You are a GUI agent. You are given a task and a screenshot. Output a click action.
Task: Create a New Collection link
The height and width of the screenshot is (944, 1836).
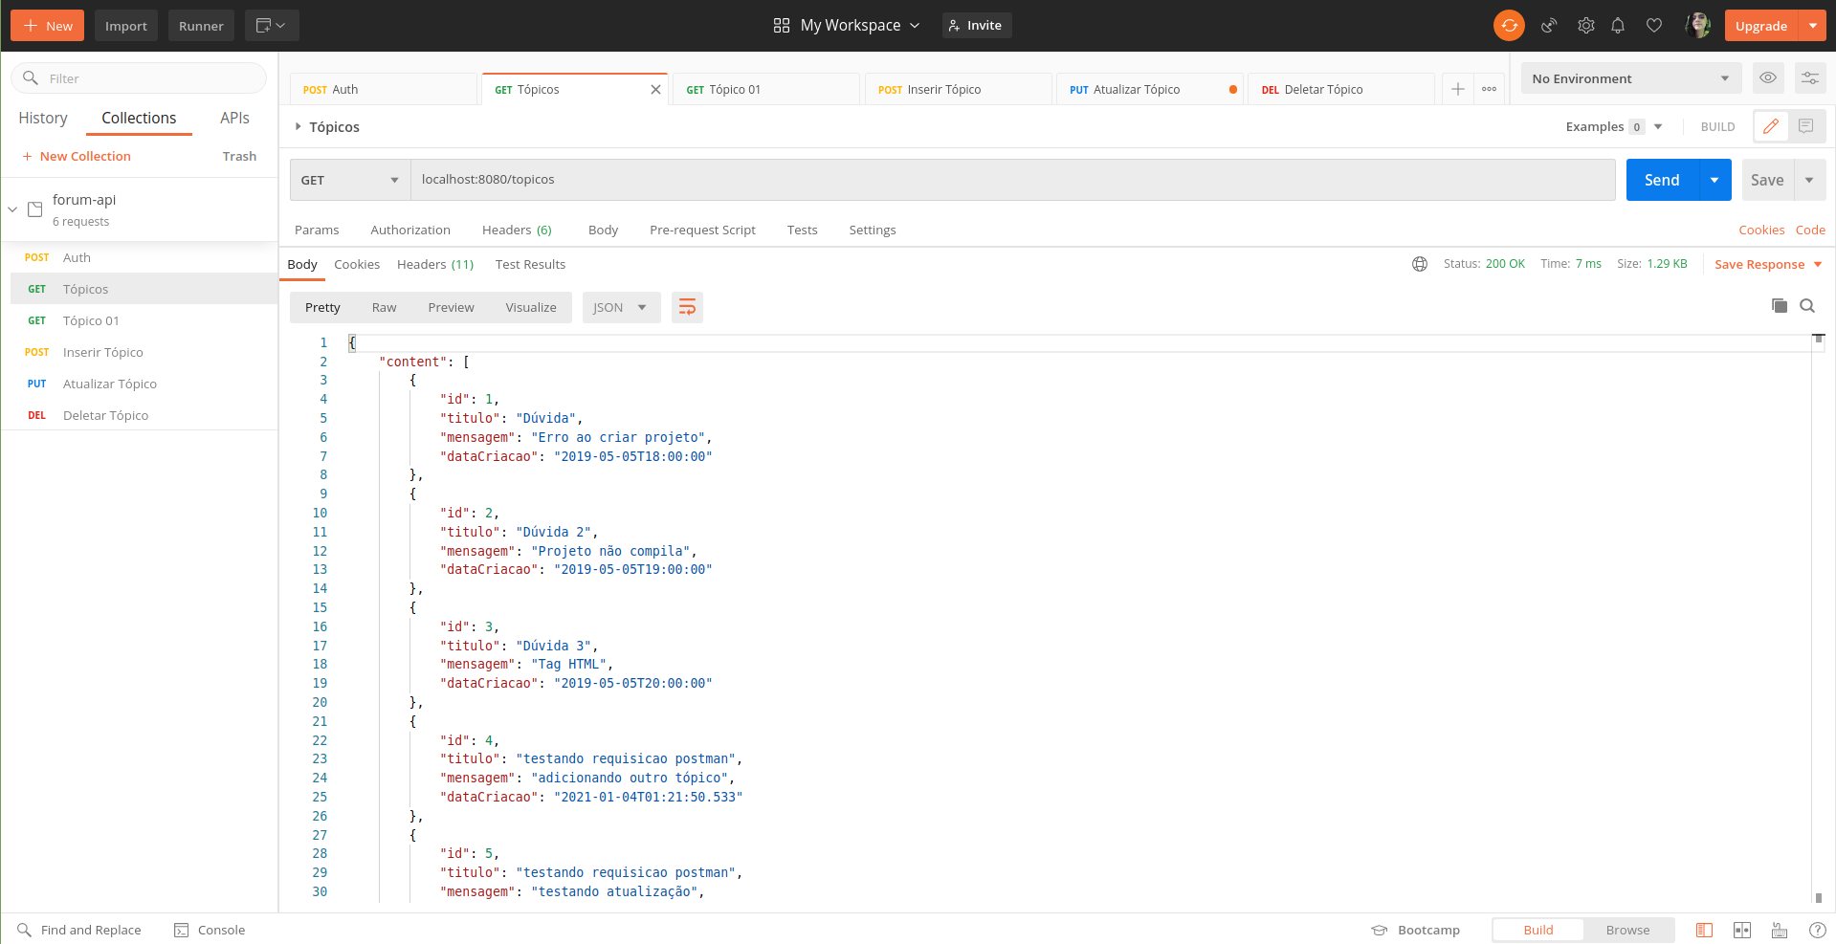click(77, 156)
